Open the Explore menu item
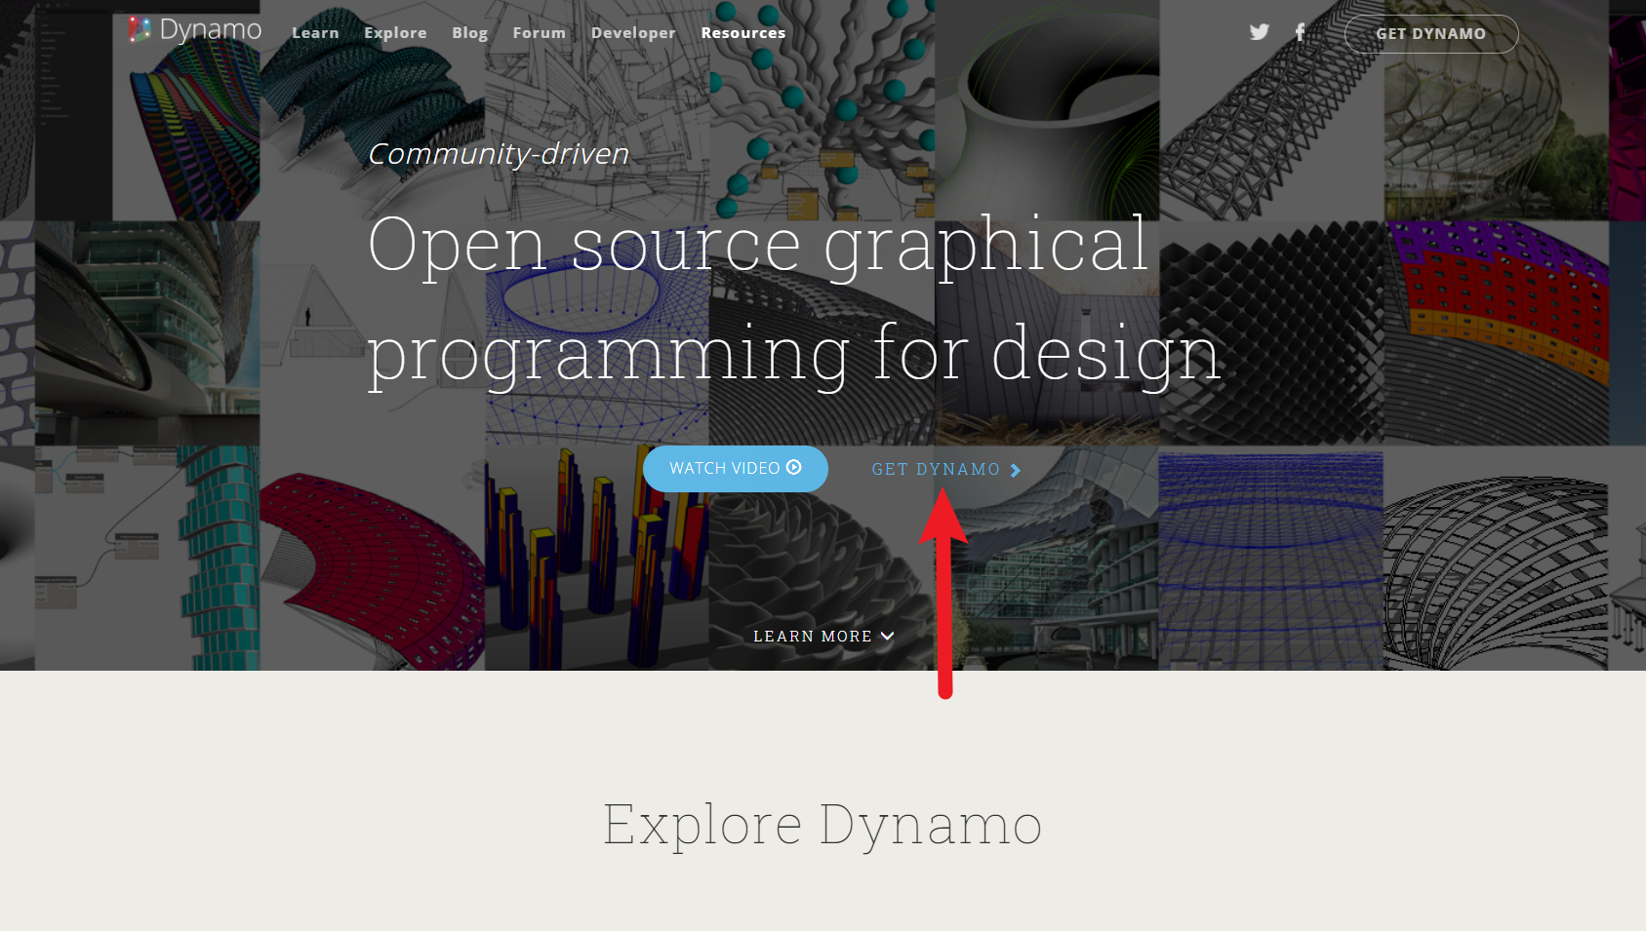 point(395,33)
